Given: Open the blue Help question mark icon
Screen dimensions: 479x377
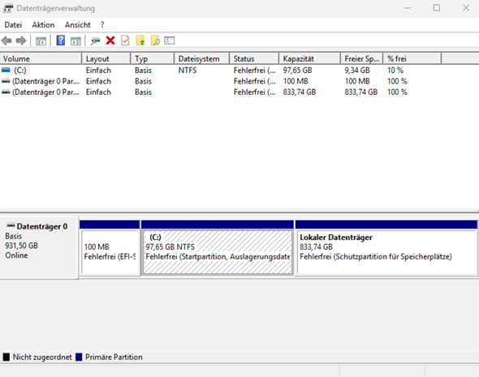Looking at the screenshot, I should click(x=61, y=41).
